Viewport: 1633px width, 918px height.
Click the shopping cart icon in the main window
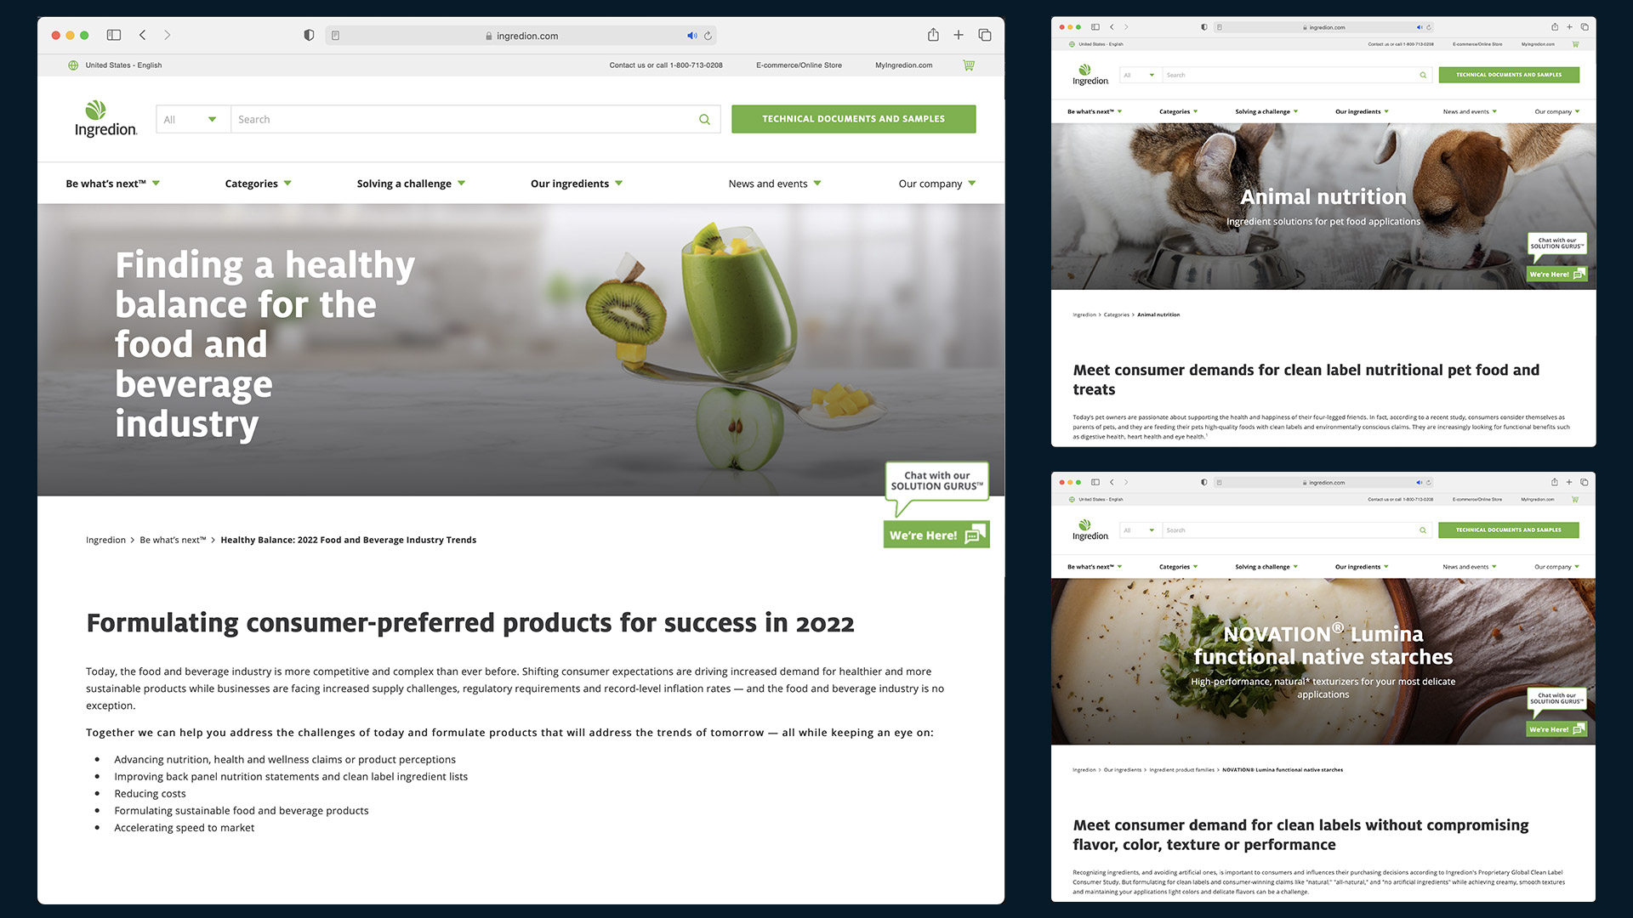pyautogui.click(x=968, y=65)
